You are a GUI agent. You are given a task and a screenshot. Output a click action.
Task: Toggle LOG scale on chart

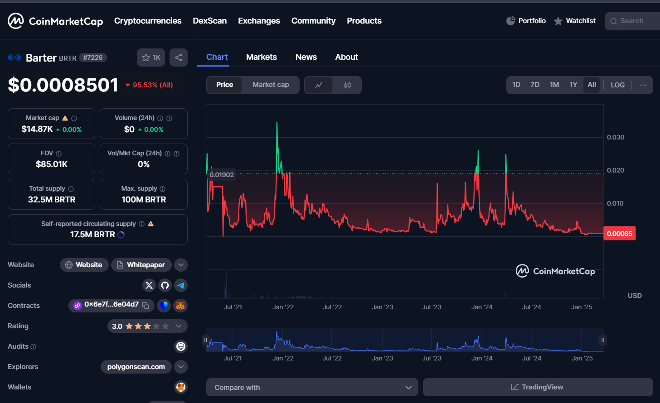pos(617,85)
